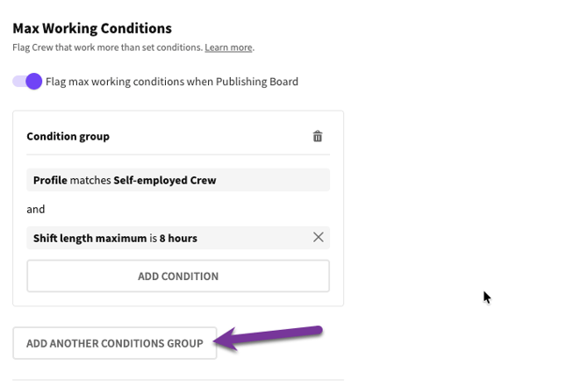Click ADD ANOTHER CONDITIONS GROUP button
588x387 pixels.
tap(115, 343)
